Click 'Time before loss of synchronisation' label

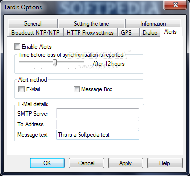tap(71, 55)
